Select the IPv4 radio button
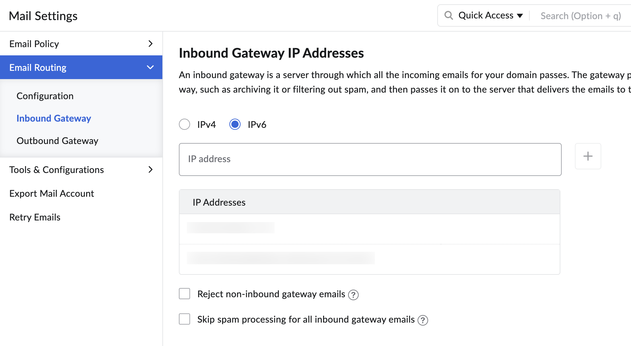Image resolution: width=631 pixels, height=346 pixels. point(184,124)
